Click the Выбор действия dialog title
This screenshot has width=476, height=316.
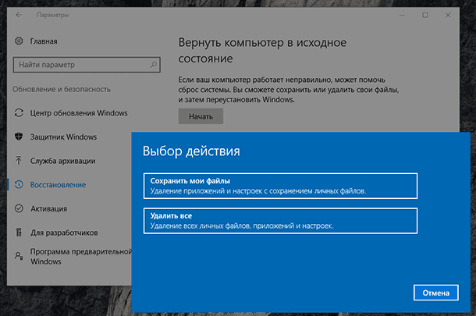(x=191, y=151)
